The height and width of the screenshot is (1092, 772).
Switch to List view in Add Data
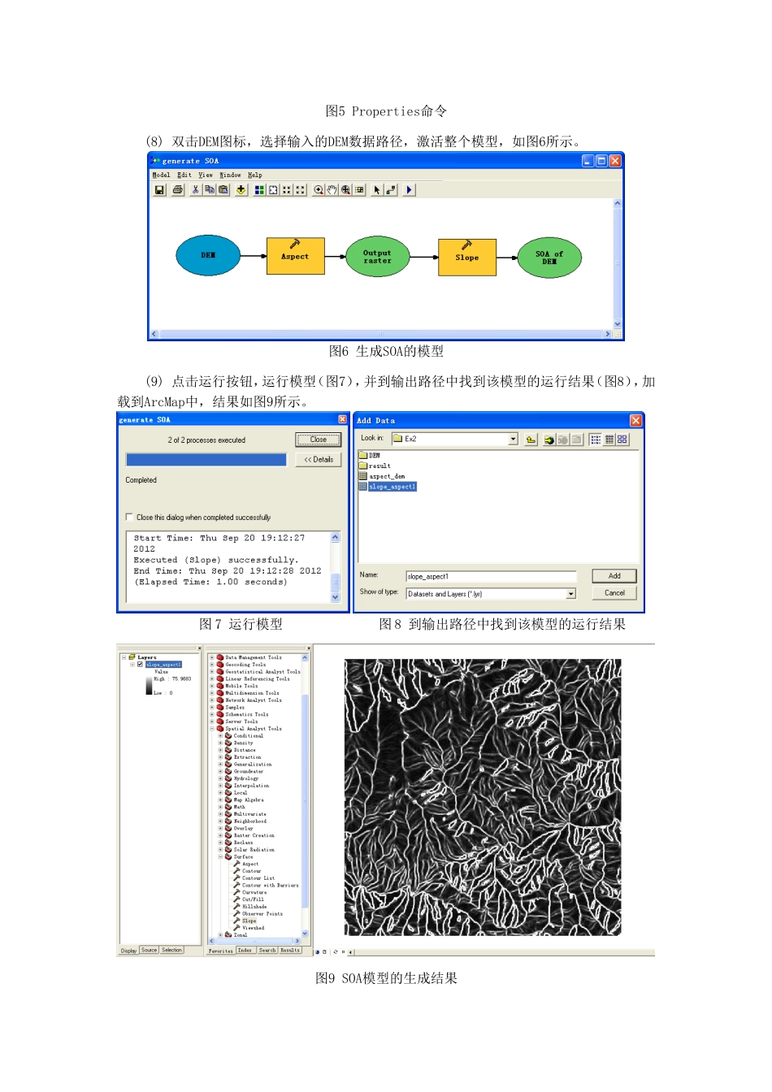(x=596, y=440)
